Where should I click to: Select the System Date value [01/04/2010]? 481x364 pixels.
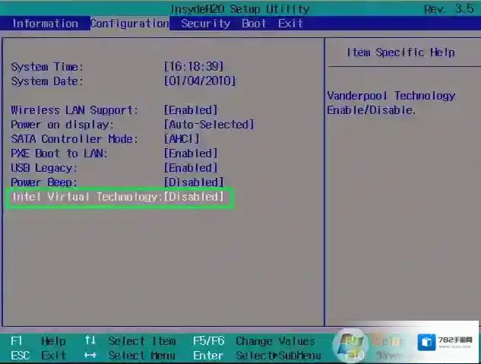tap(200, 81)
